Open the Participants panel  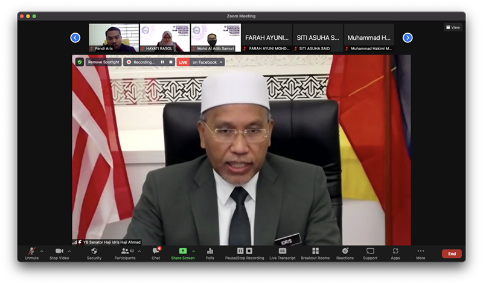[x=126, y=251]
